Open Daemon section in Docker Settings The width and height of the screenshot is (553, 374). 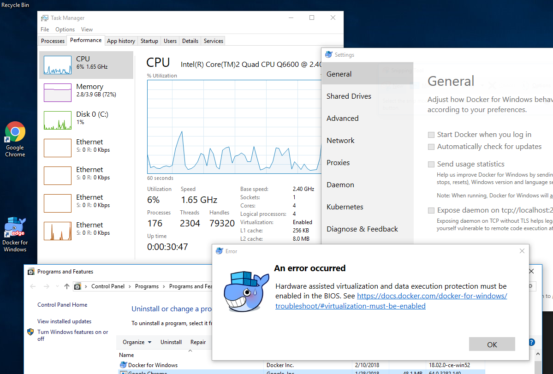click(367, 185)
